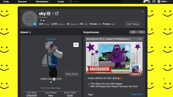Click the small Brookhaven game icon
This screenshot has height=97, width=173.
coord(135,70)
